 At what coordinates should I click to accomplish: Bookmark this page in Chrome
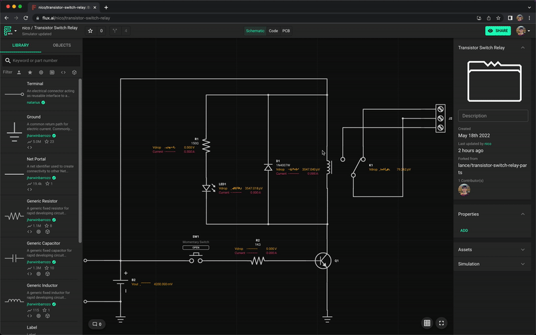(x=498, y=18)
